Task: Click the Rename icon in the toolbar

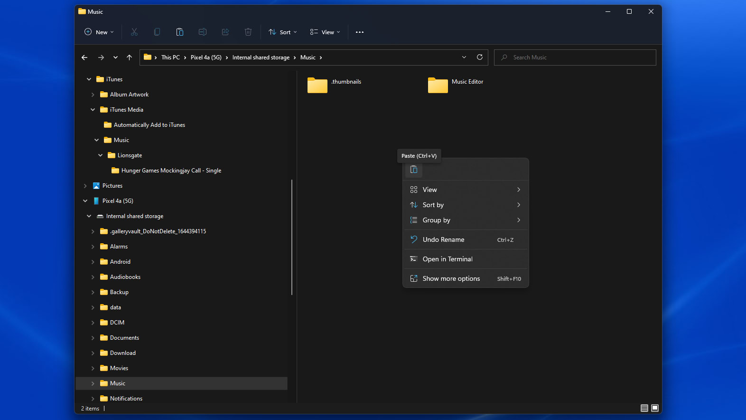Action: coord(203,32)
